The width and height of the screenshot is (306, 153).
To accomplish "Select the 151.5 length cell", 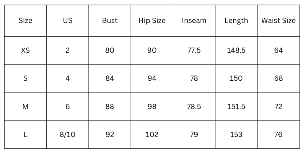I will (x=236, y=107).
